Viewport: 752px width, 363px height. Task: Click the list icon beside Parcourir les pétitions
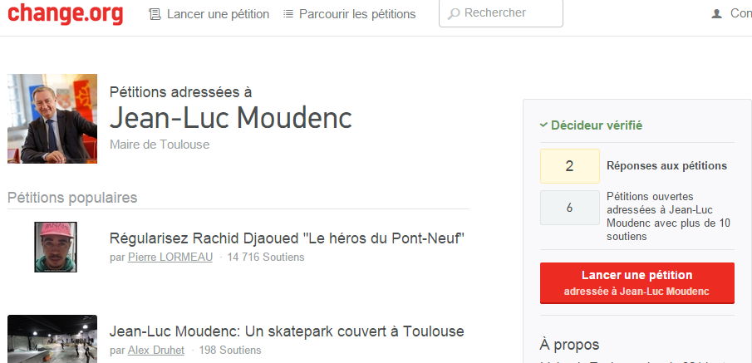pyautogui.click(x=288, y=14)
